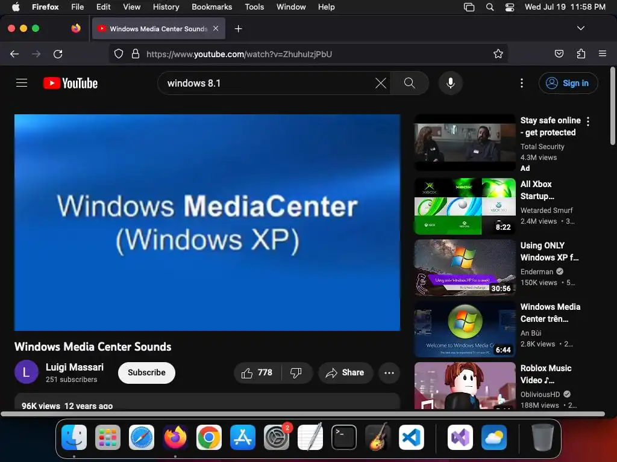The height and width of the screenshot is (462, 617).
Task: Open Finder from the dock
Action: coord(74,437)
